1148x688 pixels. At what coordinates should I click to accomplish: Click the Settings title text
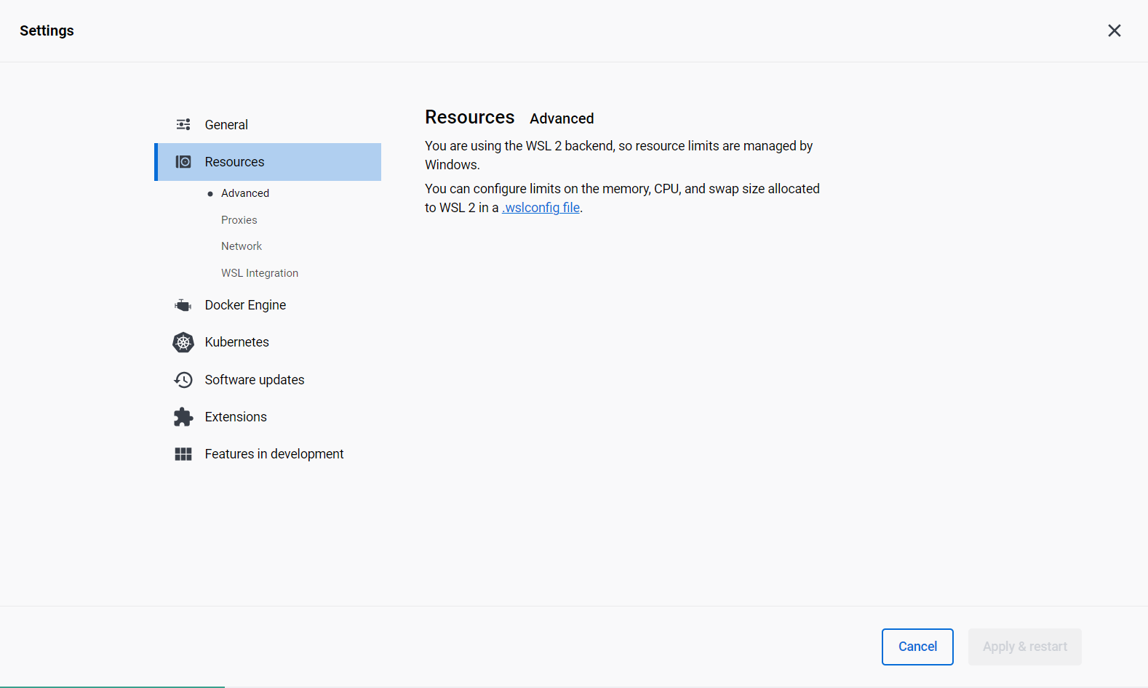(47, 31)
